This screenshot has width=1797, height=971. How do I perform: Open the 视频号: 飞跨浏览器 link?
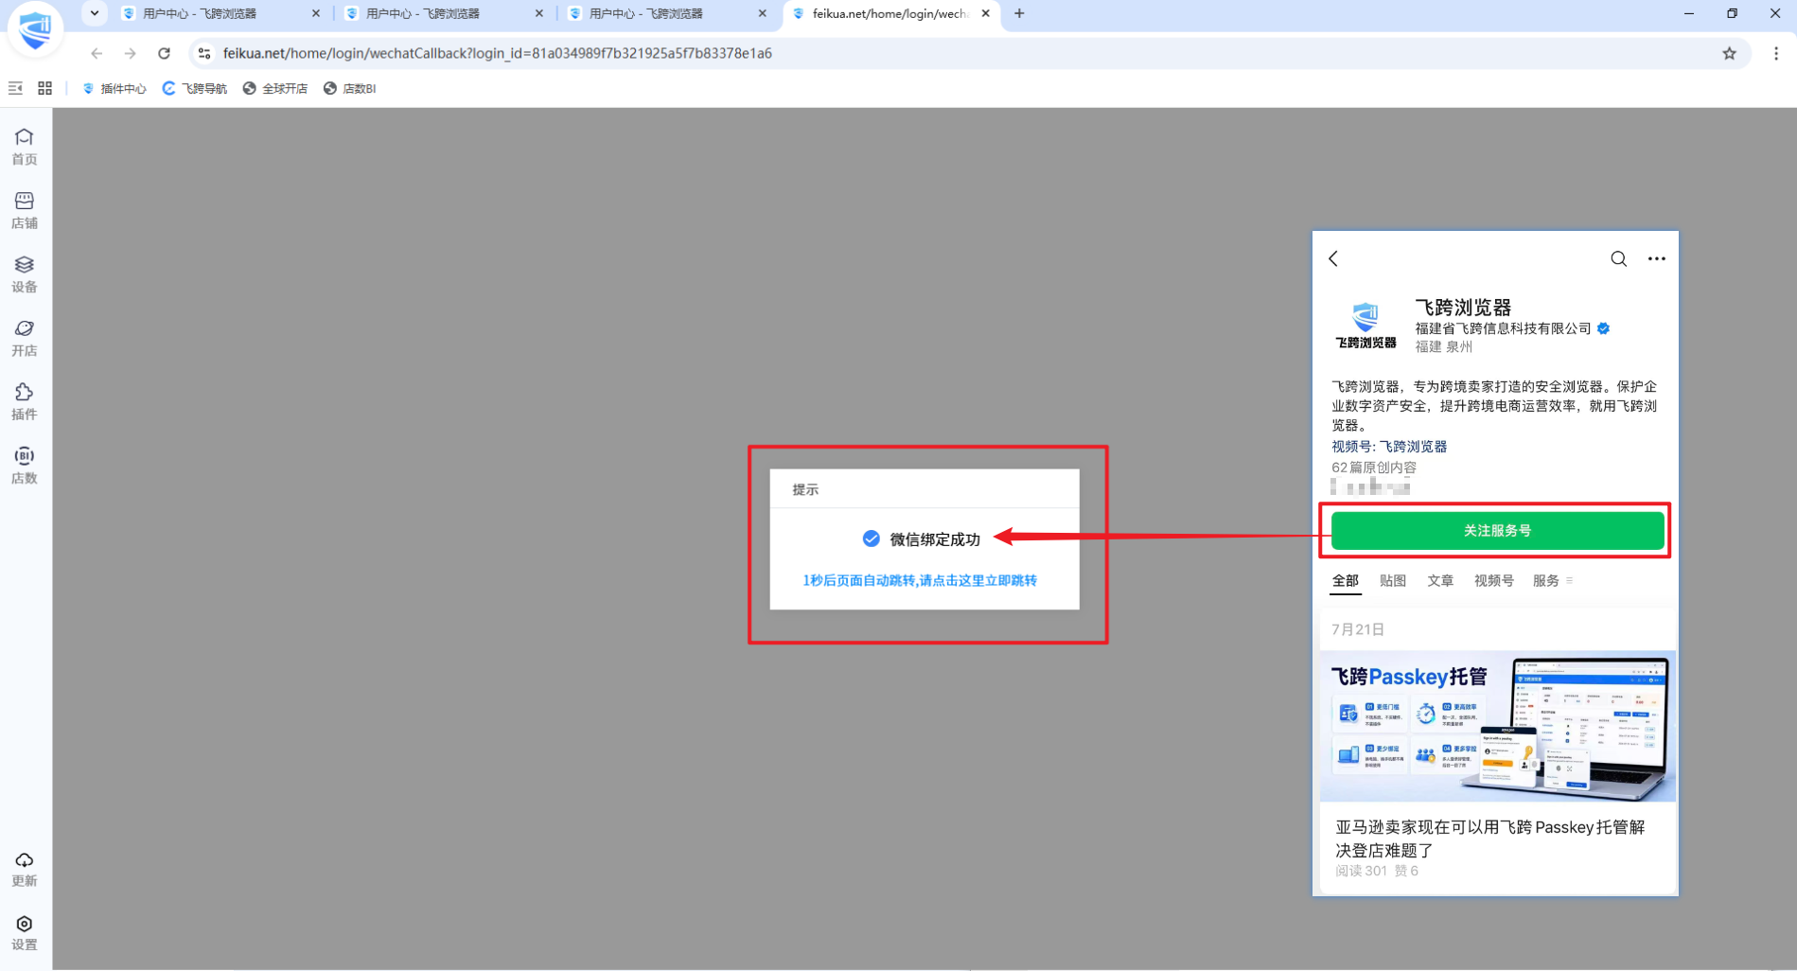pos(1389,446)
